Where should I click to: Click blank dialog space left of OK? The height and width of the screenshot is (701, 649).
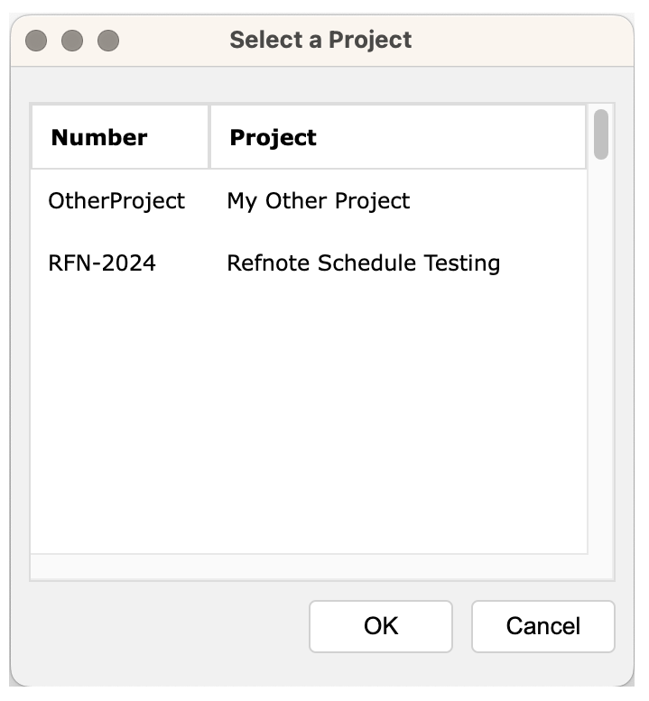coord(162,626)
